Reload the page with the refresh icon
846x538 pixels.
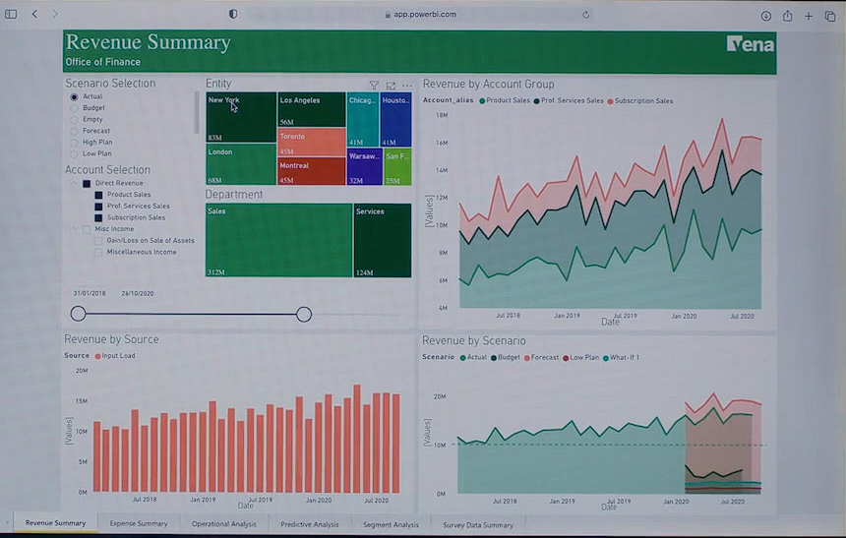coord(586,15)
